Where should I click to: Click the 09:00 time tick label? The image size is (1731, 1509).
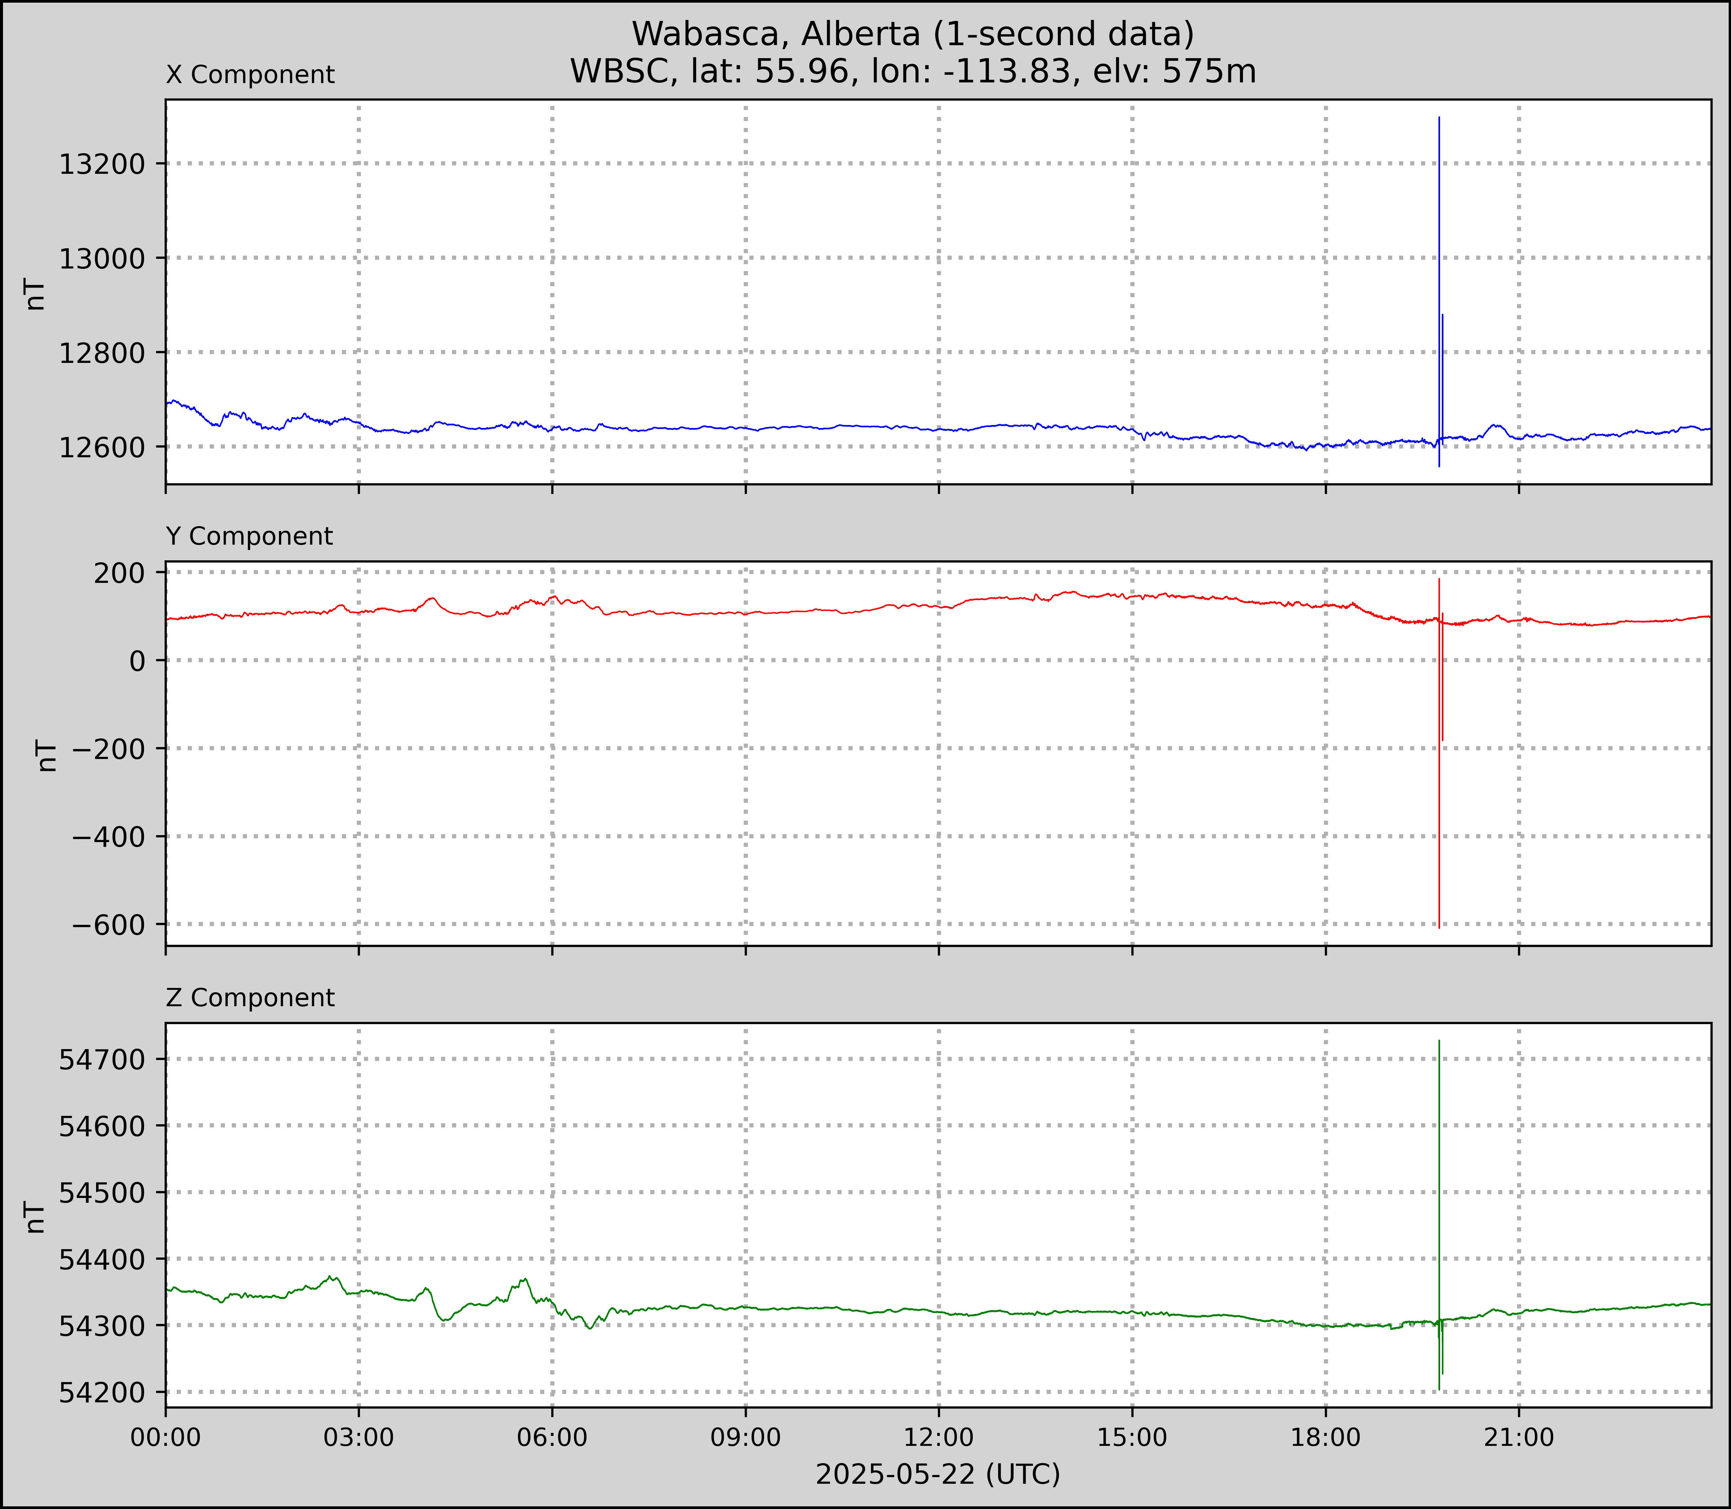745,1438
